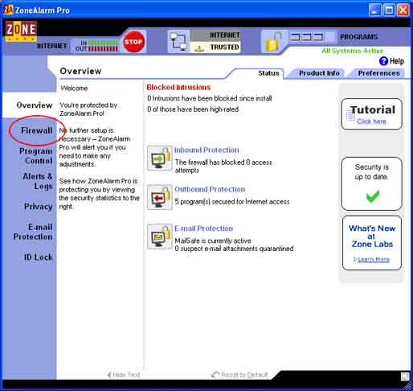Minimize the ZoneAlarm Pro window
Screen dimensions: 413x391
tap(374, 10)
